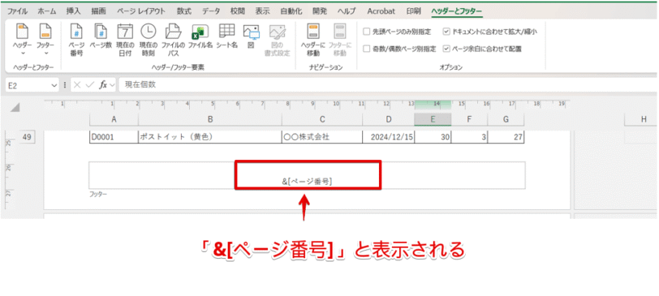Switch to the 描画 tab
This screenshot has width=659, height=296.
pyautogui.click(x=98, y=11)
